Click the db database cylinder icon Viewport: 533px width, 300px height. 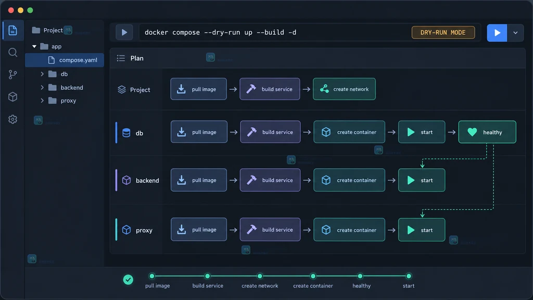[x=126, y=133]
